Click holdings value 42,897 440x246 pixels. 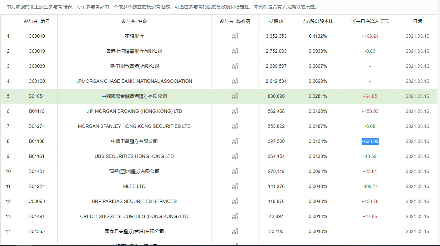point(276,216)
